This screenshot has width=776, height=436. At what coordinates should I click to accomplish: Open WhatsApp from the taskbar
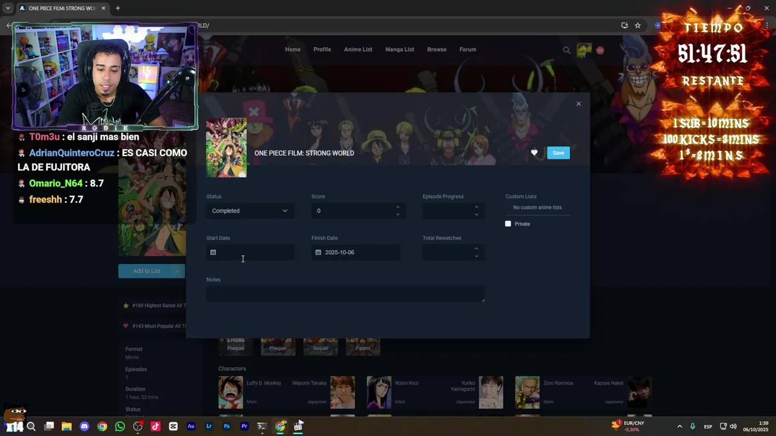pos(120,426)
